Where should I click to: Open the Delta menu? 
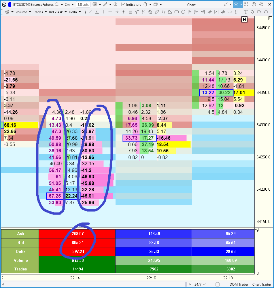(x=75, y=12)
